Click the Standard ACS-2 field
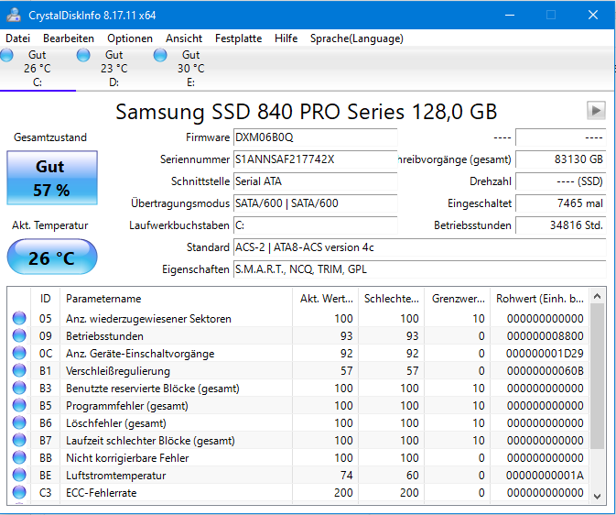 click(419, 247)
